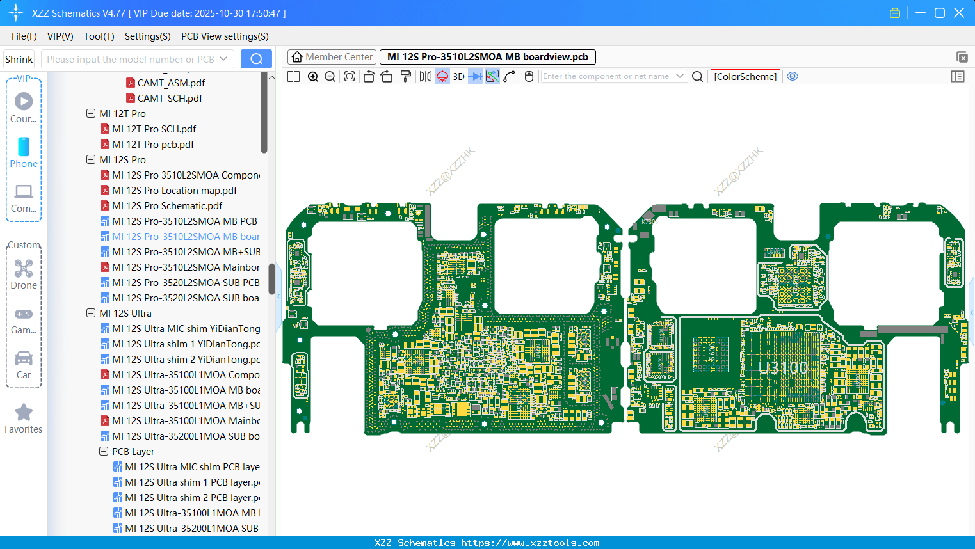Open the split-screen view icon
This screenshot has width=975, height=549.
293,76
